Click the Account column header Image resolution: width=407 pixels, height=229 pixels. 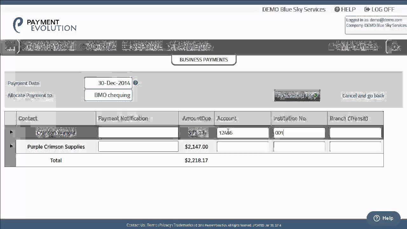click(x=243, y=118)
